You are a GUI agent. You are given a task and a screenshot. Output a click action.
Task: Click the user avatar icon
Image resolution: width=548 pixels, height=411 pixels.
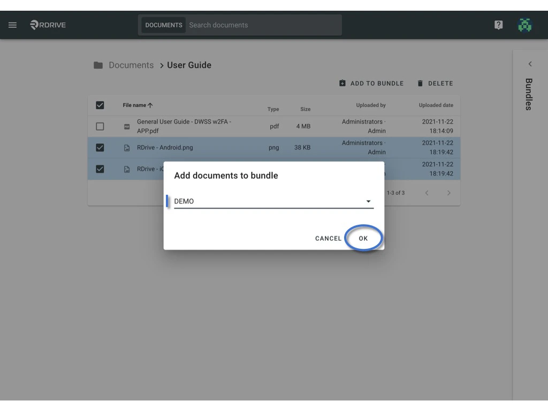pos(524,25)
